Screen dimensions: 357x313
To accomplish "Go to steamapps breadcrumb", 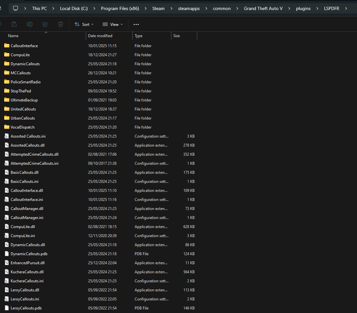I will (x=189, y=8).
